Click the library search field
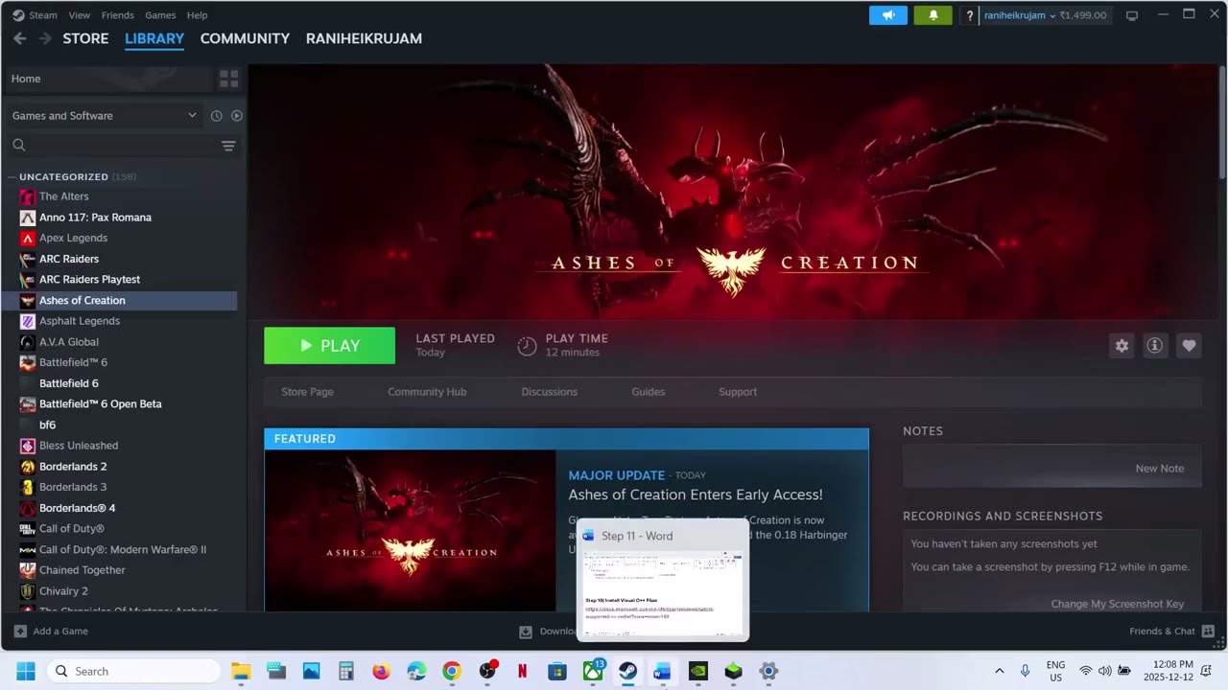The height and width of the screenshot is (690, 1228). pos(113,146)
